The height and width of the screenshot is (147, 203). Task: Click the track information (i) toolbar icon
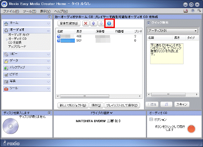coord(109,23)
